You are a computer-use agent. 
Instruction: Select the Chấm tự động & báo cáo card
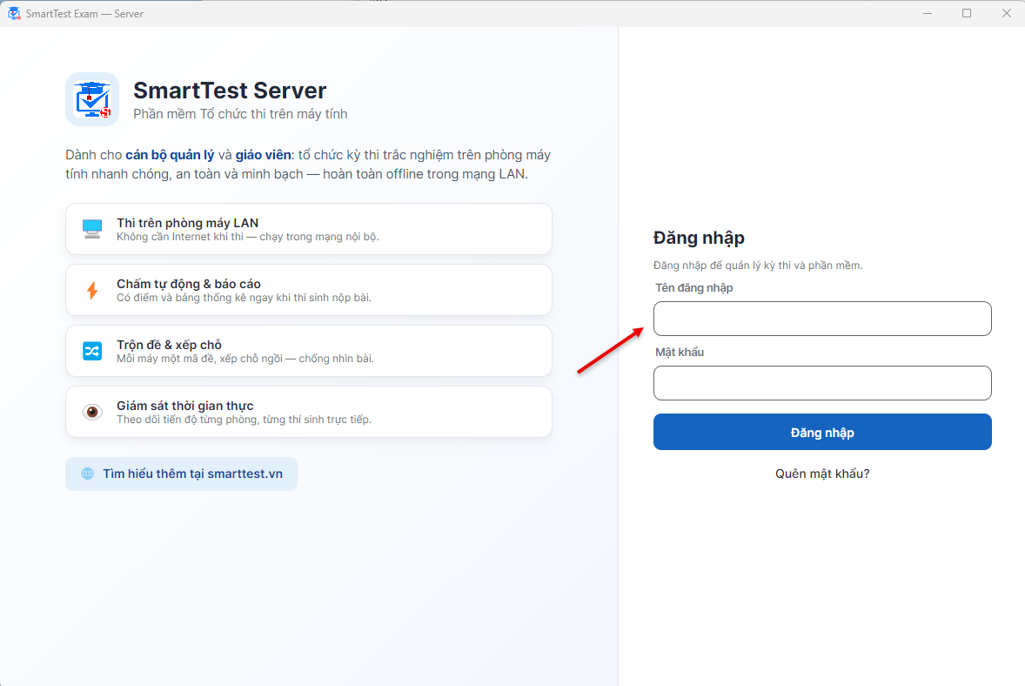point(309,290)
